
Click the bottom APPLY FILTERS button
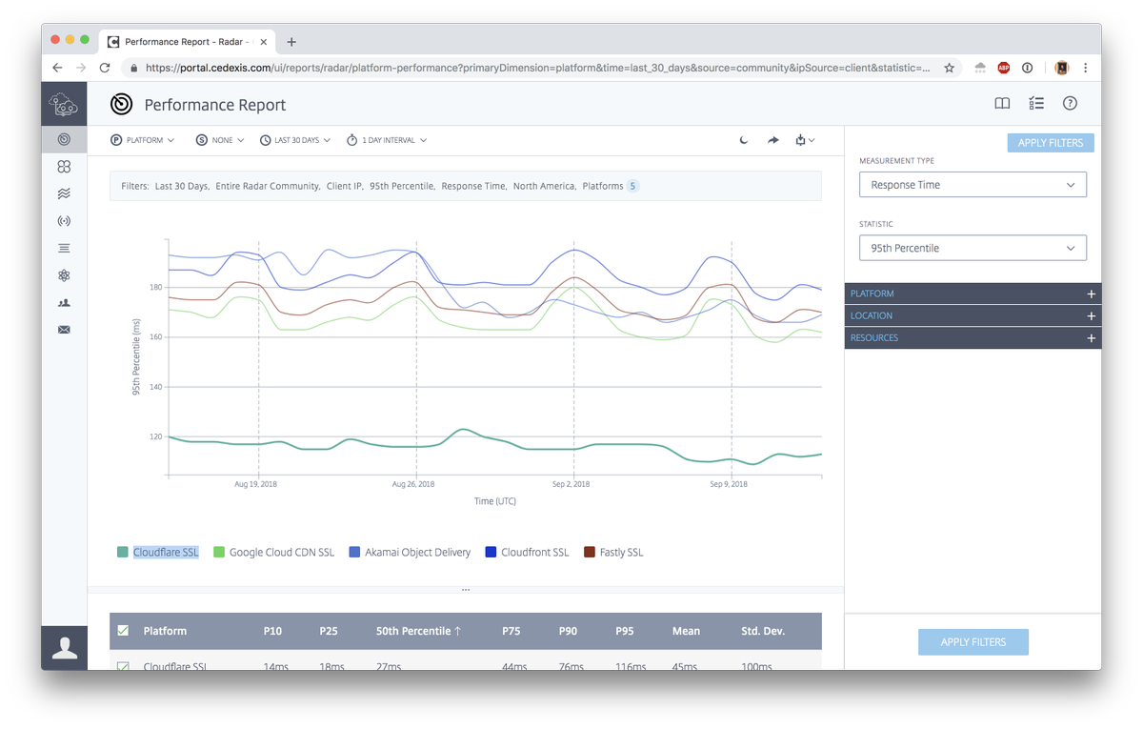(973, 641)
